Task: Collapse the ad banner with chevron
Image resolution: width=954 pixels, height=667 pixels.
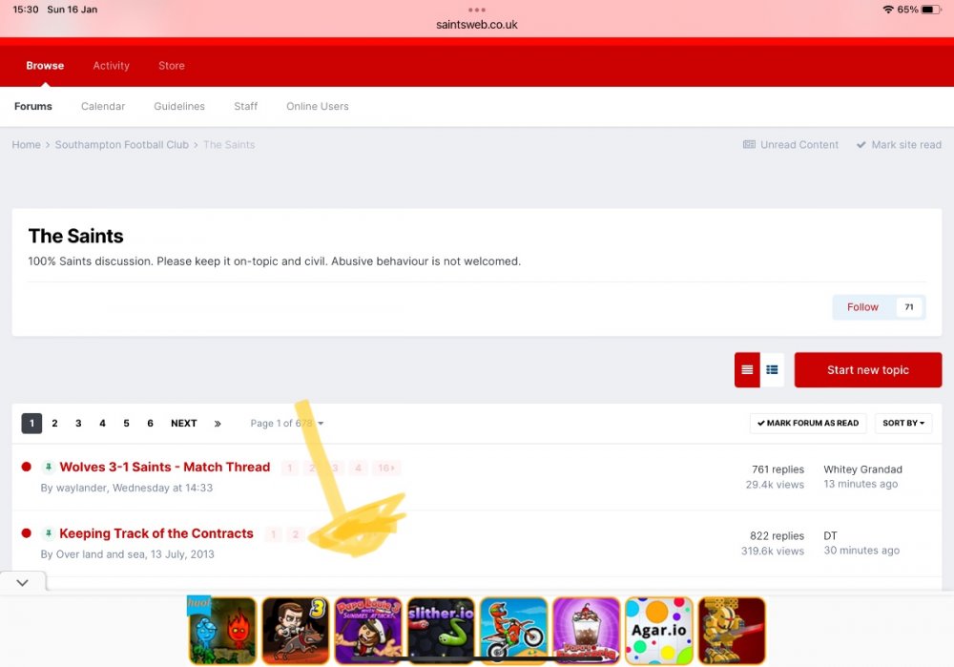Action: [x=23, y=582]
